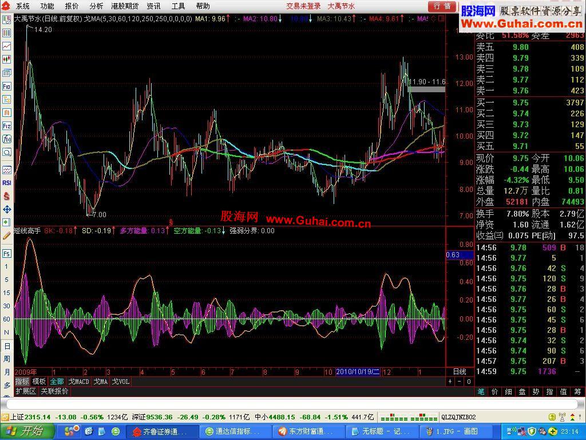Click the top sidebar icon with checkmark list
The width and height of the screenshot is (586, 440).
(x=6, y=20)
